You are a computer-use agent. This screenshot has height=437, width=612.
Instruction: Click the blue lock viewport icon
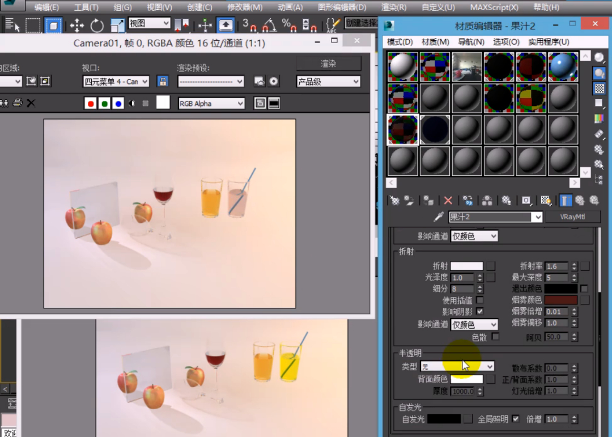[x=163, y=82]
